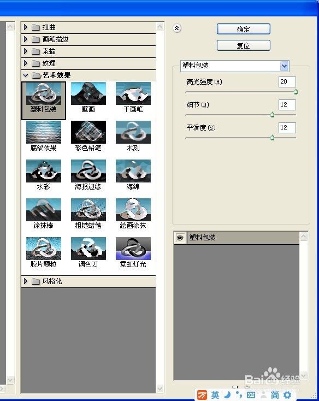319x401 pixels.
Task: Click the 画笔描边 folder label
Action: 55,39
